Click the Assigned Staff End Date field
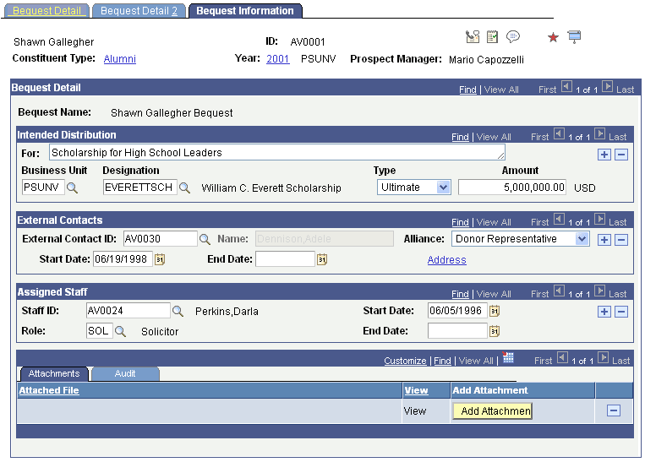The image size is (645, 462). click(457, 330)
